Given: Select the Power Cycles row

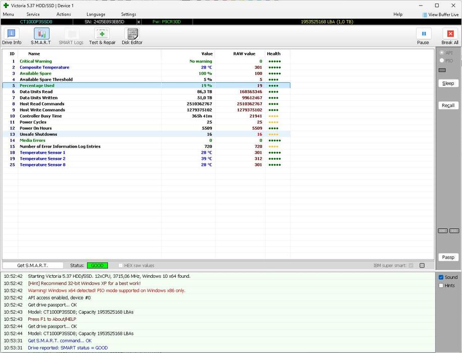Looking at the screenshot, I should 146,122.
